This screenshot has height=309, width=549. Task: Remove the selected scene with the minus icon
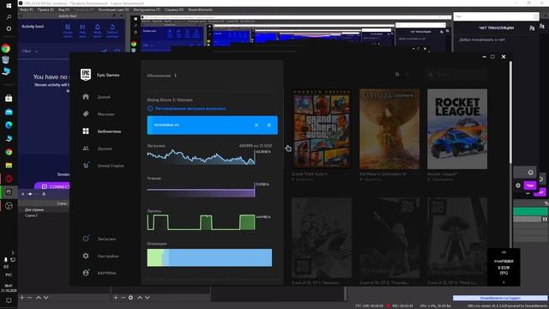pos(30,298)
